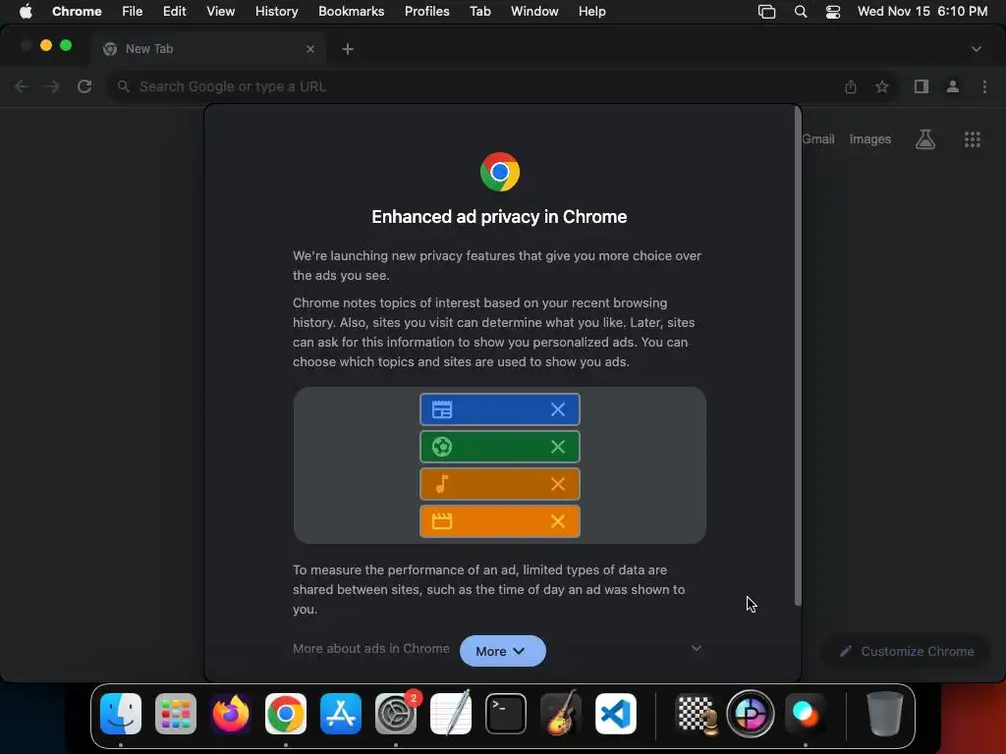
Task: Open GarageBand from the dock
Action: click(561, 714)
